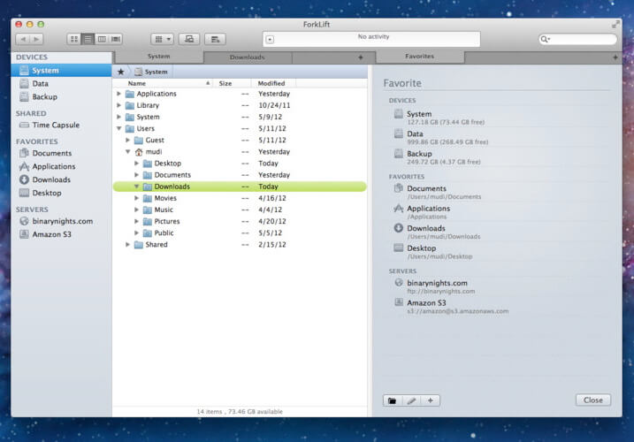This screenshot has height=442, width=634.
Task: Toggle full screen with the window's corner arrows
Action: click(615, 25)
